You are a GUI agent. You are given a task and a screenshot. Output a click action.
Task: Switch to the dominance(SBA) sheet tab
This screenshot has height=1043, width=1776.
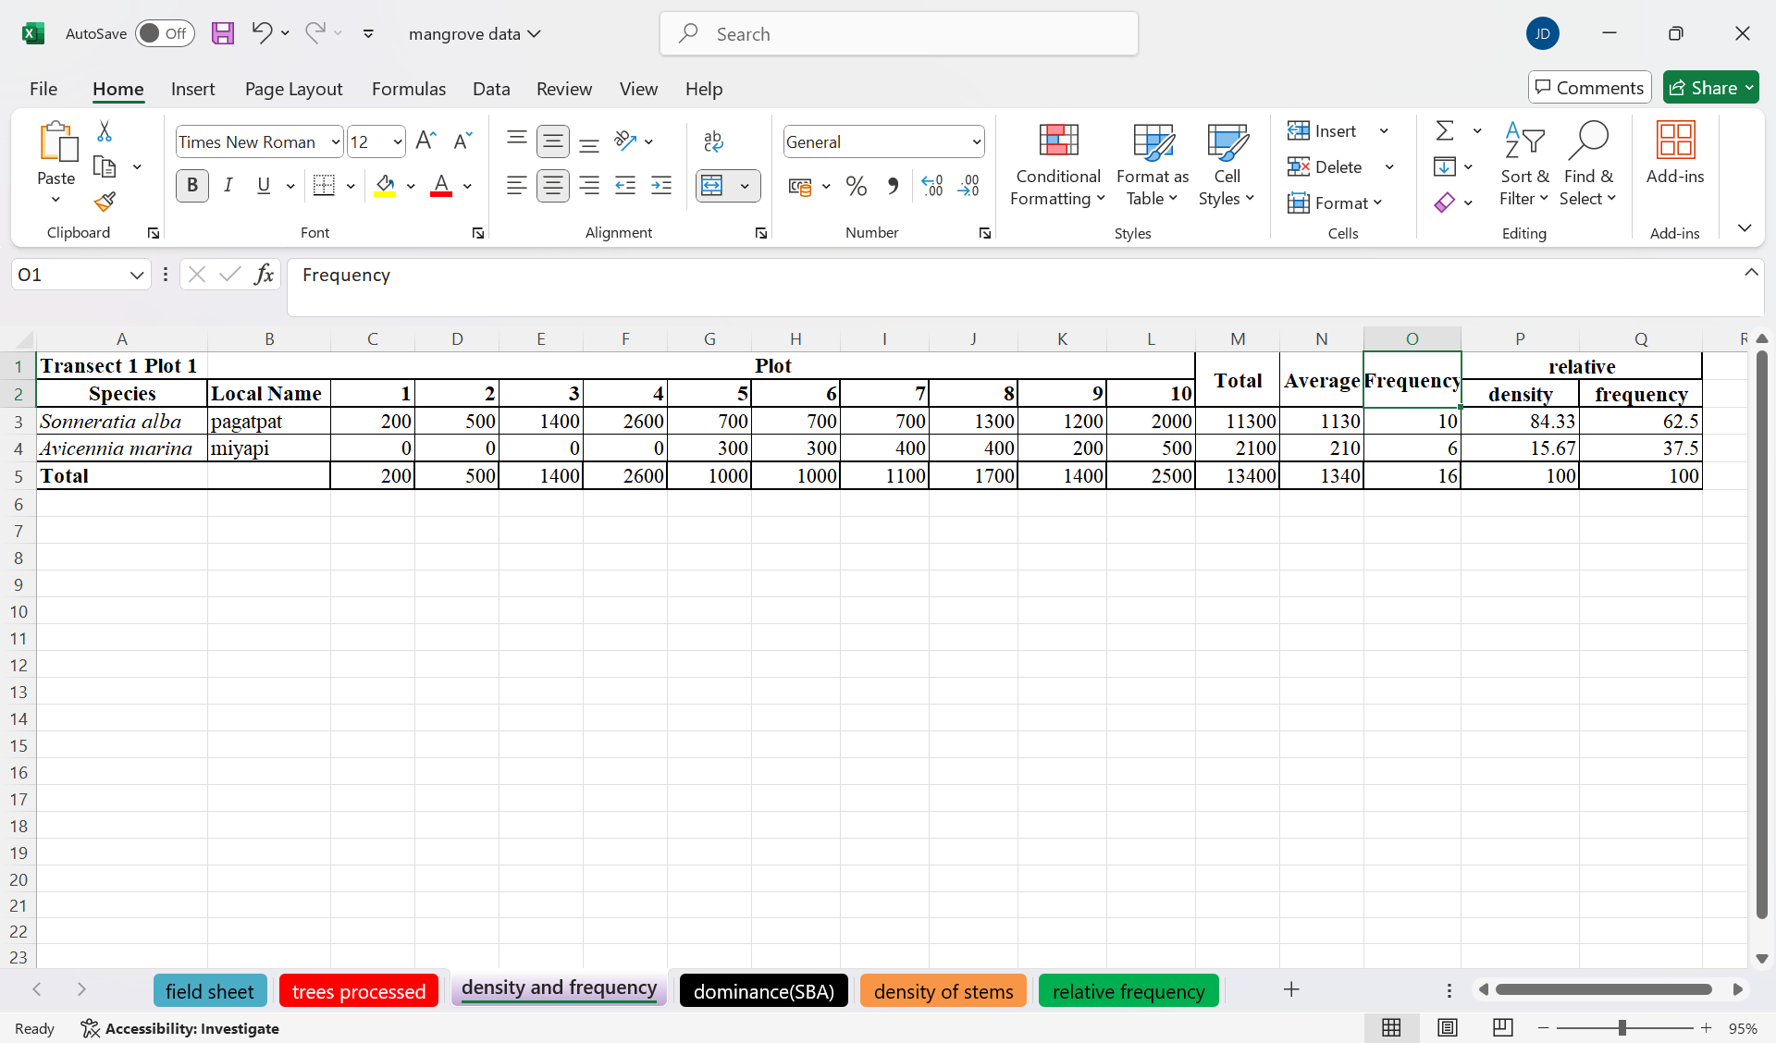tap(763, 991)
